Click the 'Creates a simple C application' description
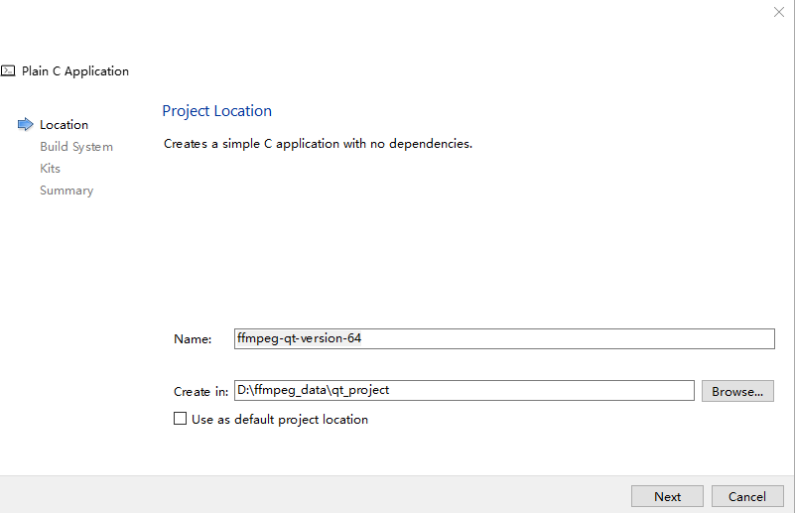 (x=318, y=144)
